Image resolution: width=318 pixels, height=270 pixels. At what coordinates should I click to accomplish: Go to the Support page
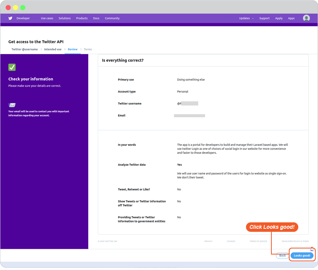[x=265, y=18]
